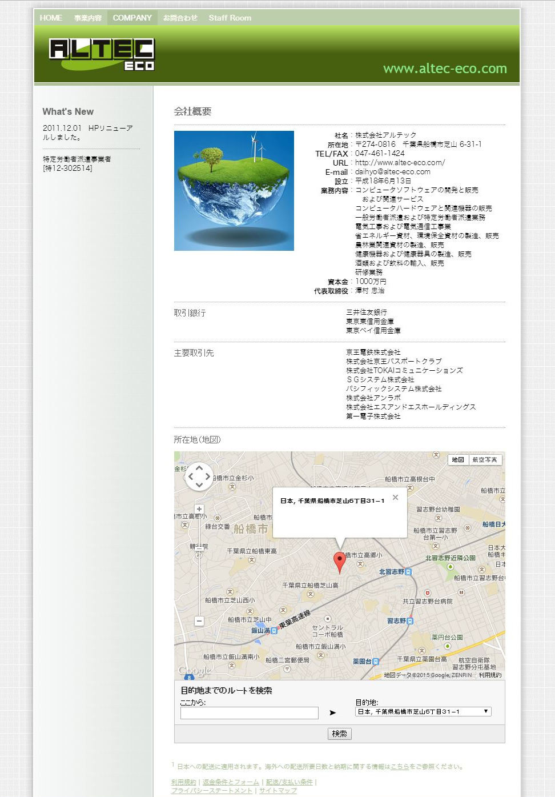Focus the ここから starting point field
Viewport: 555px width, 797px height.
pos(249,713)
